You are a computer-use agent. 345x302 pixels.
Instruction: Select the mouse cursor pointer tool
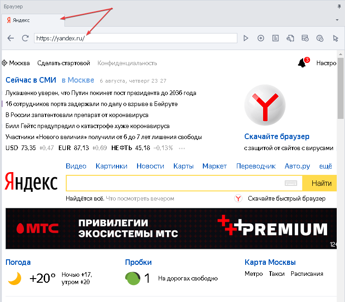336,38
